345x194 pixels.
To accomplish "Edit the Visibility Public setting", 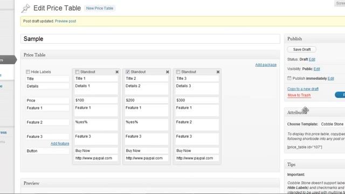I will point(316,69).
